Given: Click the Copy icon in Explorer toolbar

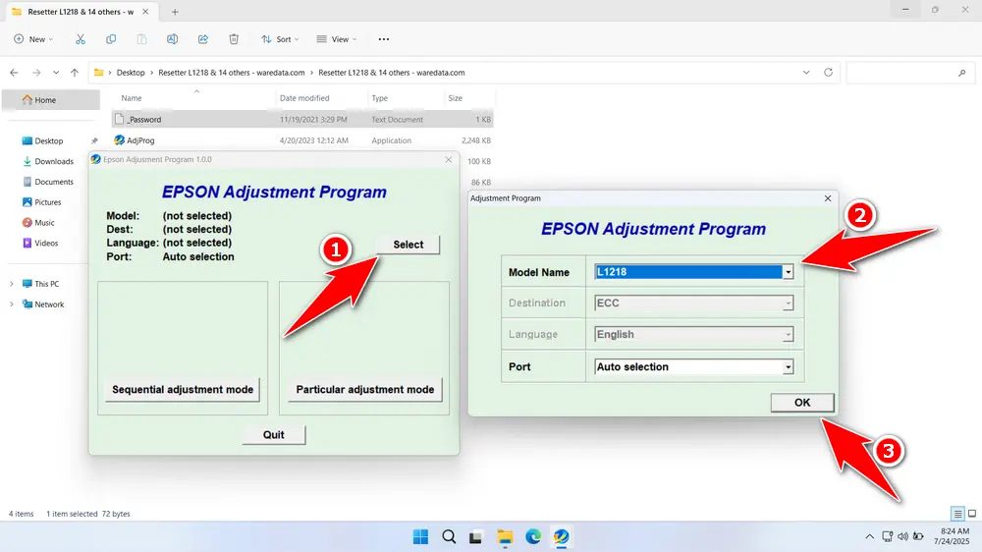Looking at the screenshot, I should pos(111,39).
